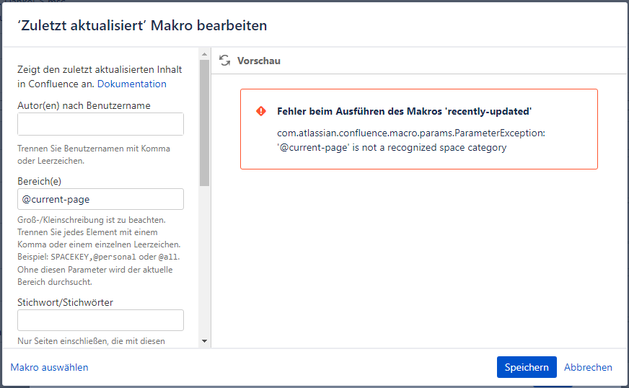The image size is (629, 388).
Task: Click the Autor(en) nach Benutzername label
Action: point(84,105)
